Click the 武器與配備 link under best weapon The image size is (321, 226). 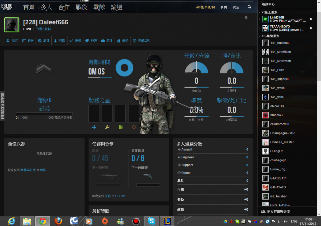point(28,170)
